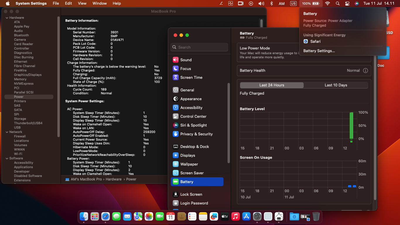Select Safari under Using Significant Energy
The image size is (400, 225).
315,41
